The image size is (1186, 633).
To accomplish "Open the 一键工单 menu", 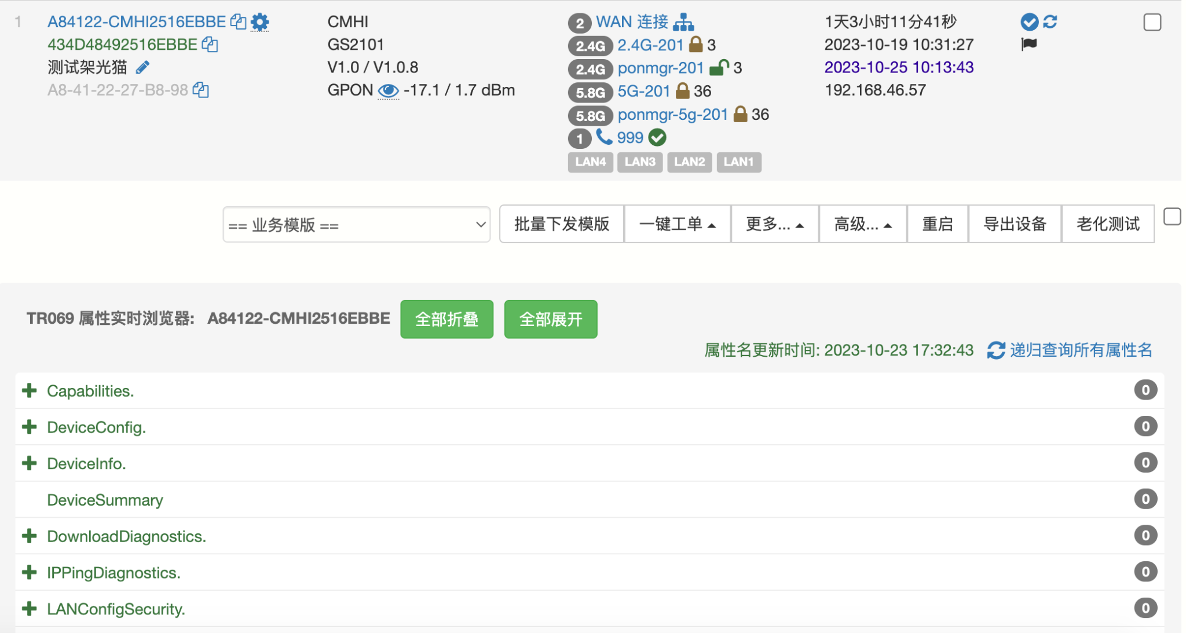I will (677, 224).
